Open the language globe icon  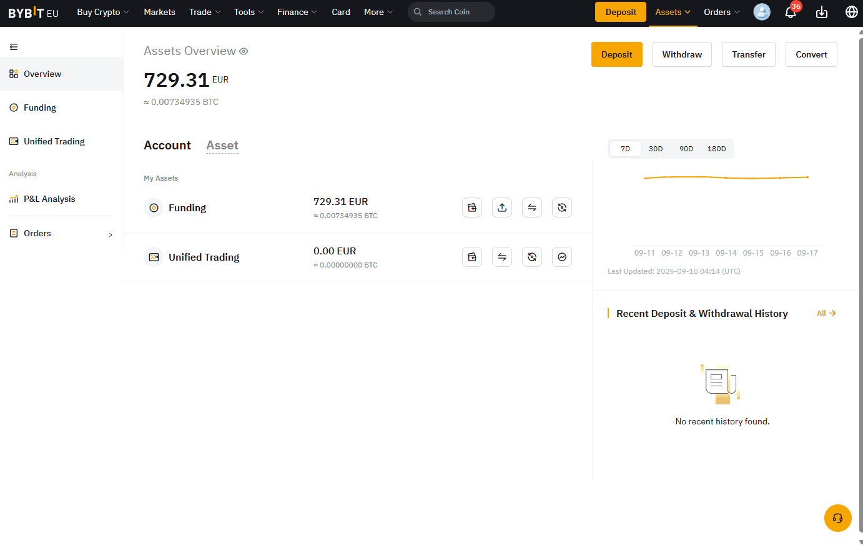851,12
